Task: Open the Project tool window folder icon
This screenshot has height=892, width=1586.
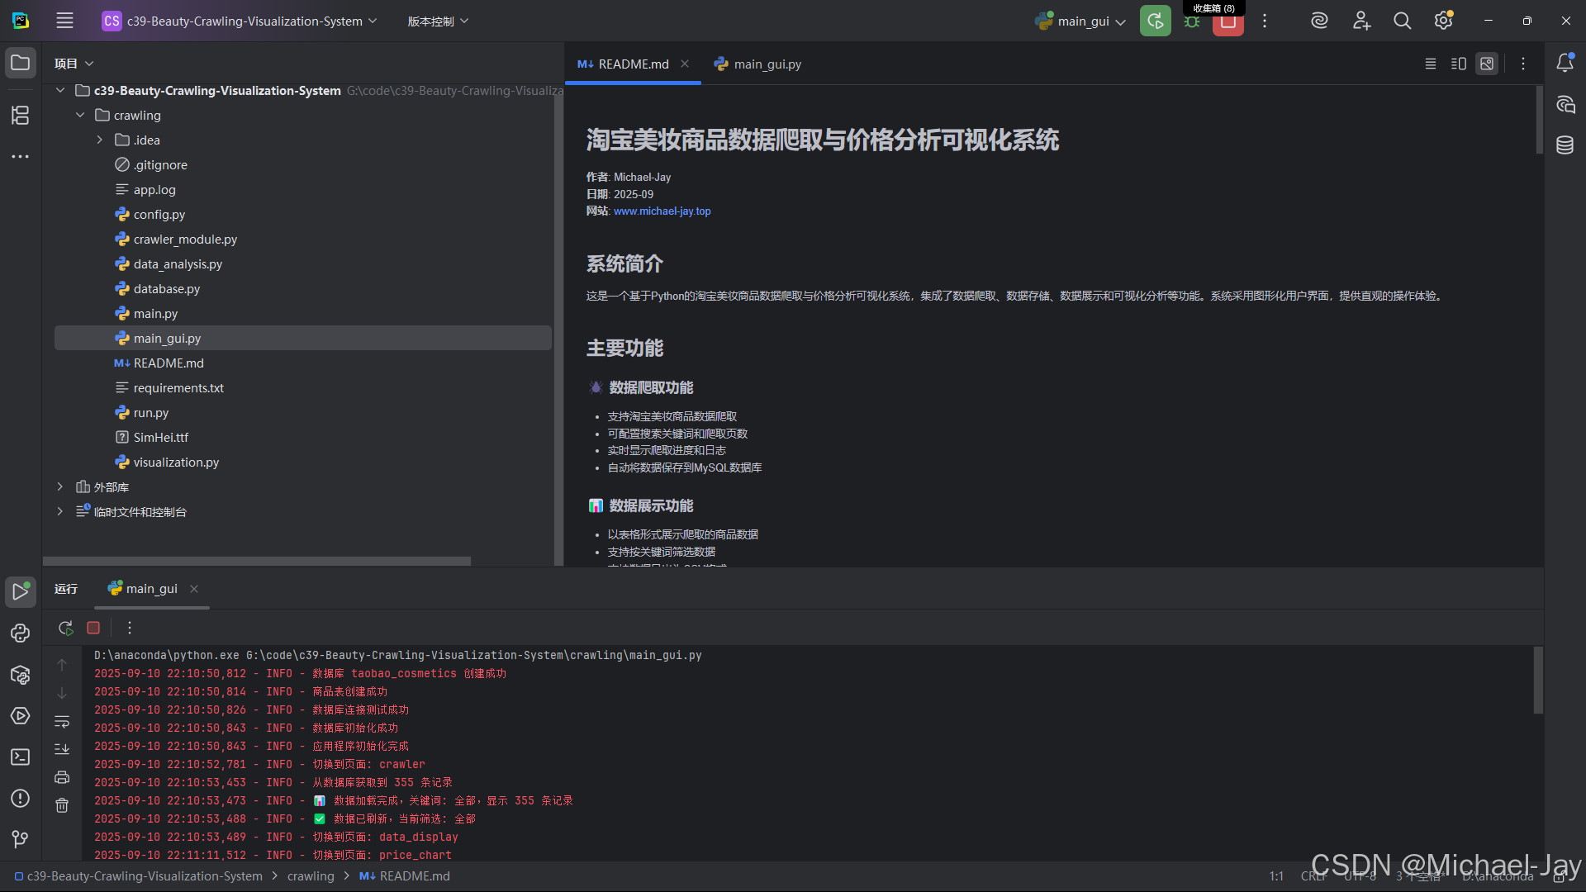Action: 21,63
